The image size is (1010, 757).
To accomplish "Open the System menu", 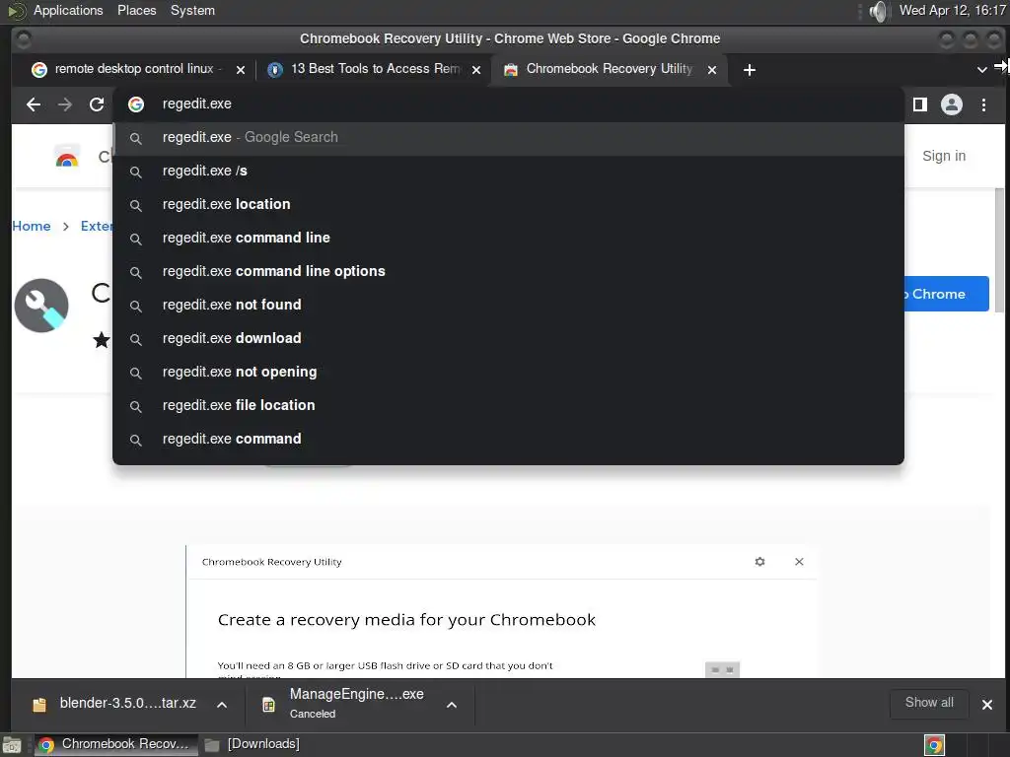I will [x=192, y=10].
